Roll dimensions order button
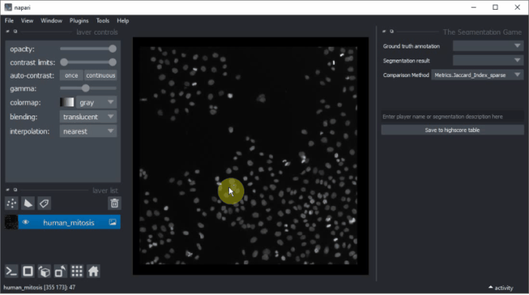Viewport: 529px width, 295px height. click(x=44, y=271)
